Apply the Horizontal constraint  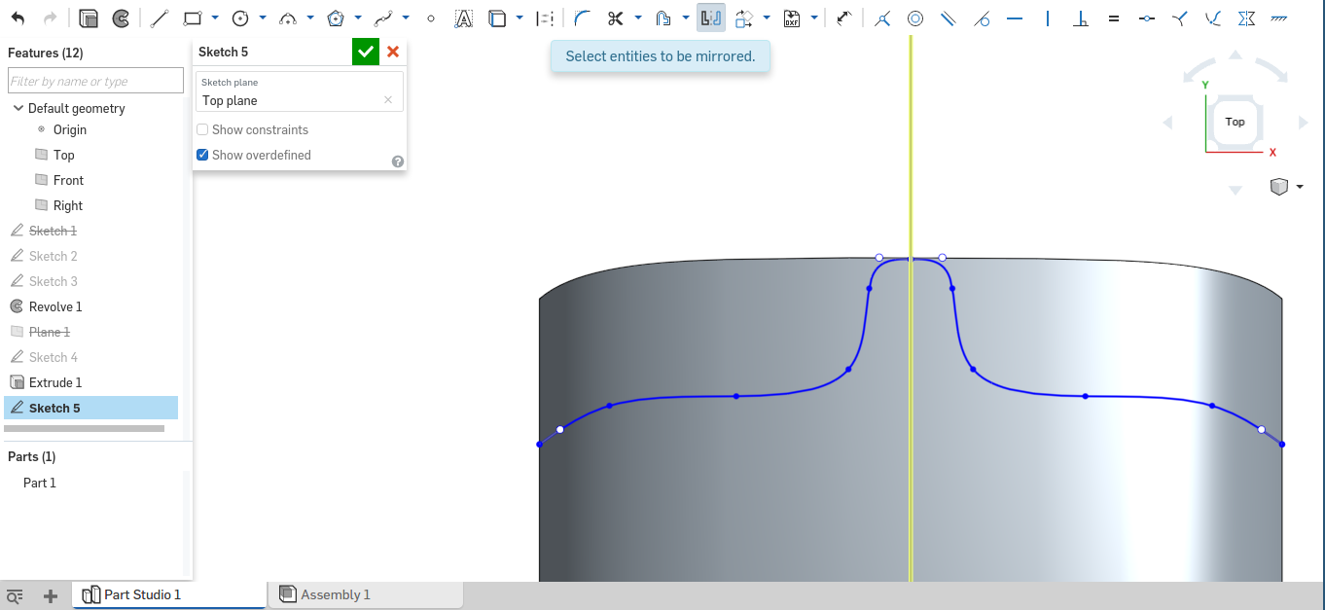pyautogui.click(x=1015, y=18)
